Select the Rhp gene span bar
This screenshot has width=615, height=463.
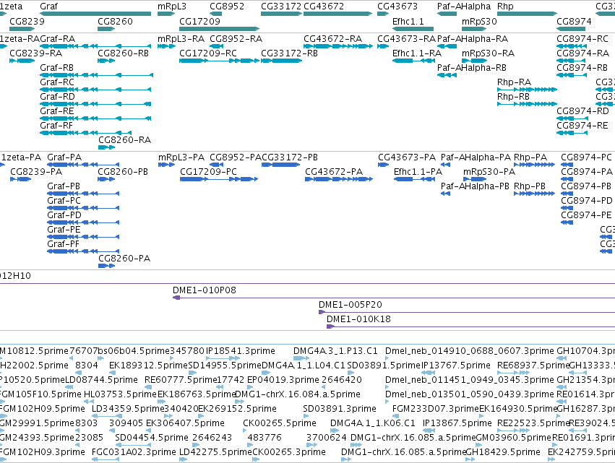[527, 14]
